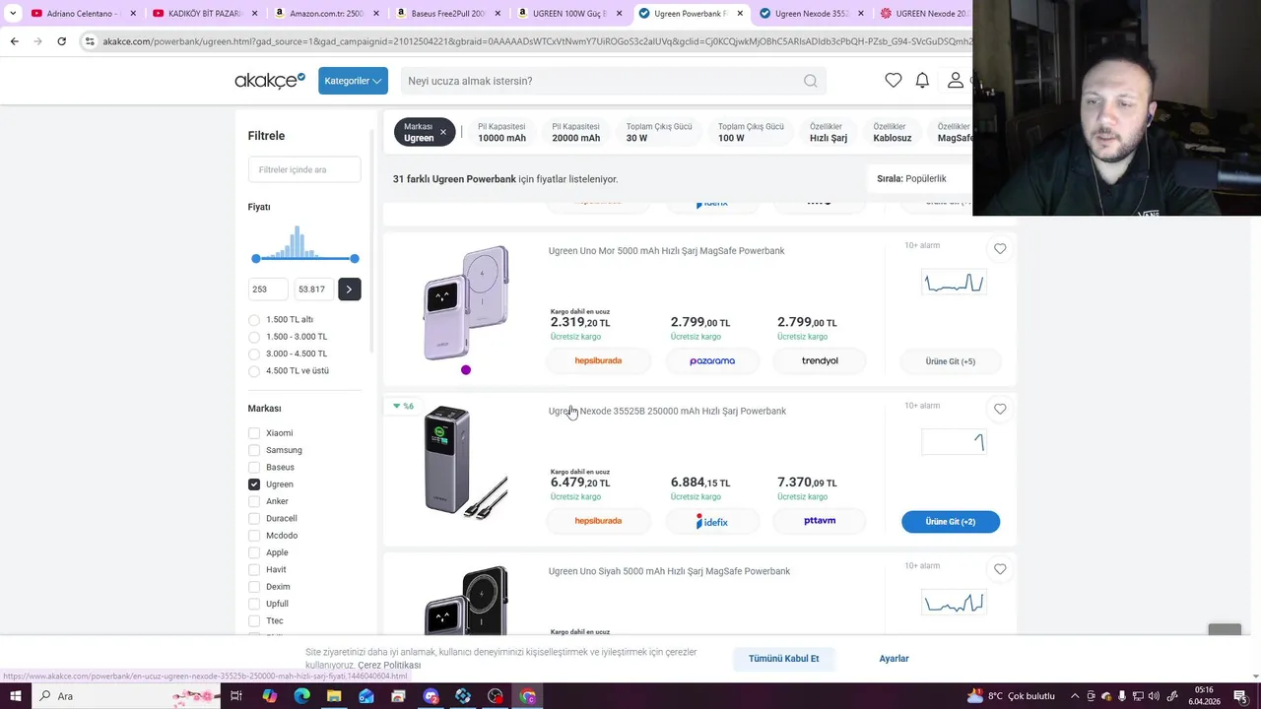1261x709 pixels.
Task: Click hepsiburada logo for Uno Mor
Action: click(x=598, y=361)
